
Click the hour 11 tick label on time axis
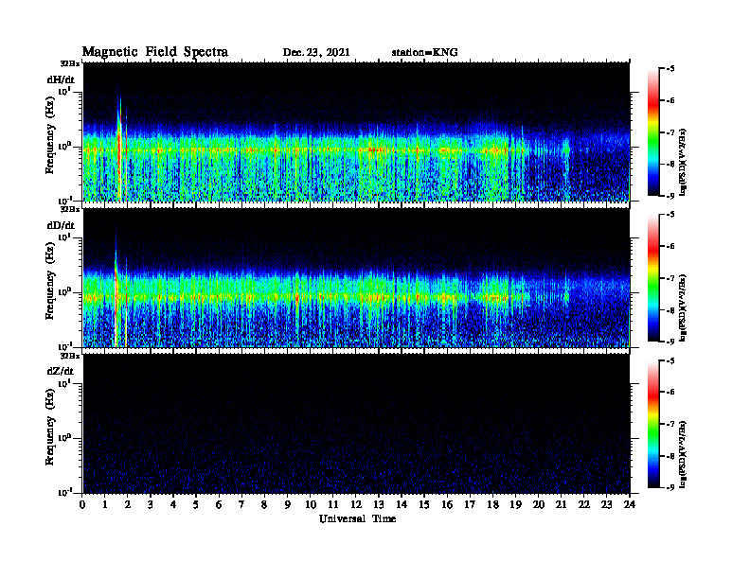pos(333,504)
